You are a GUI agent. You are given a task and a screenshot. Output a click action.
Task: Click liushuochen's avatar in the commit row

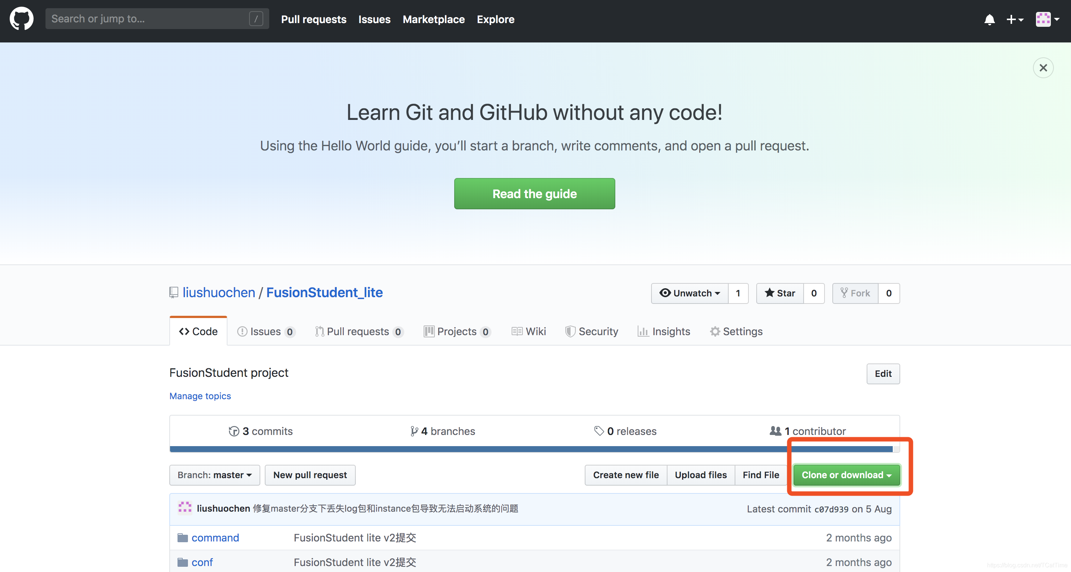pyautogui.click(x=185, y=508)
